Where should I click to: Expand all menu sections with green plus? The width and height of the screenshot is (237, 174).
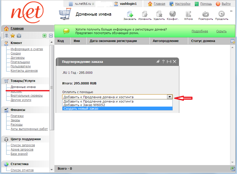tap(45, 36)
